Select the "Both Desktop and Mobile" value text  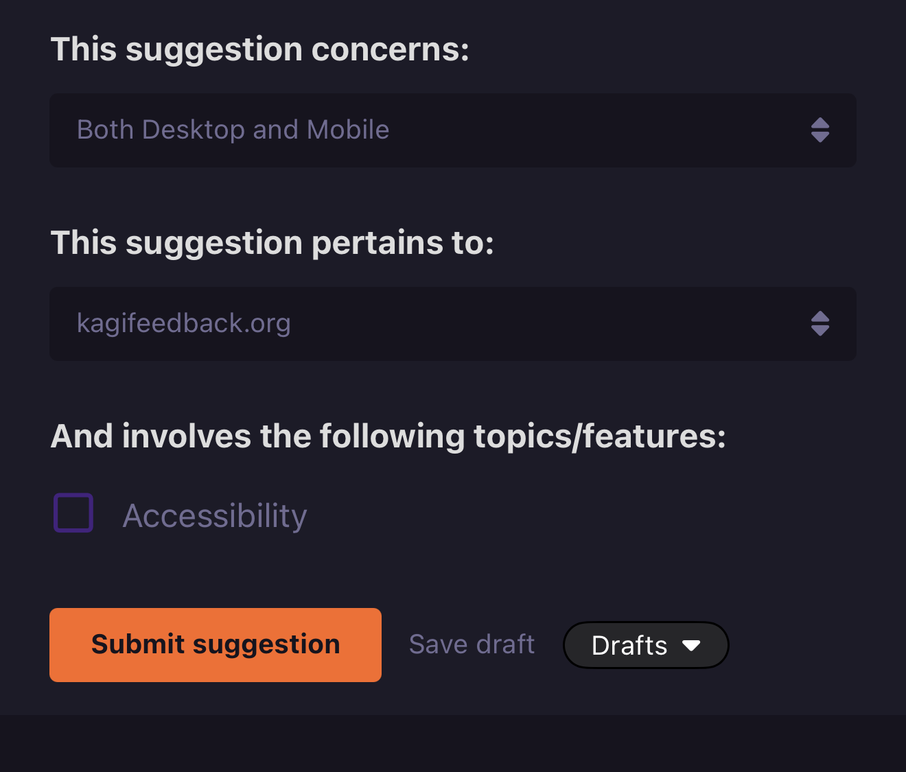click(x=233, y=130)
